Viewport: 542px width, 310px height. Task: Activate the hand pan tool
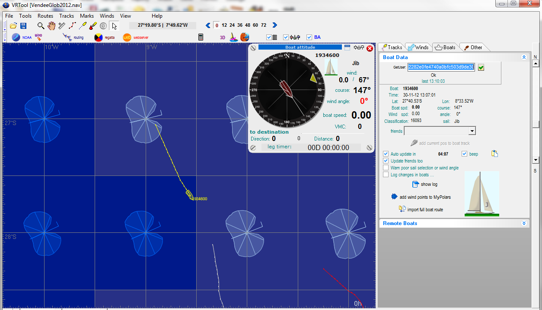click(51, 26)
